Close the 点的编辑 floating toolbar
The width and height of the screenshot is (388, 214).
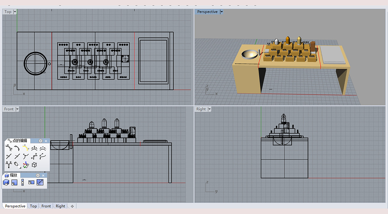coord(46,141)
